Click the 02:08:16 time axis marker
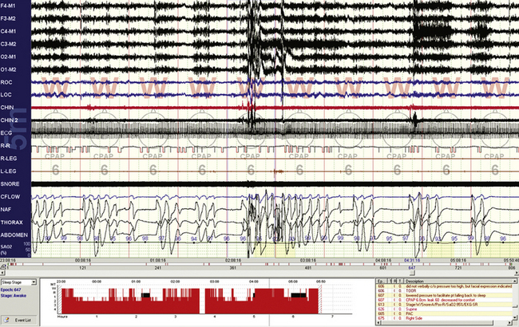Screen dimensions: 519x327 point(235,260)
